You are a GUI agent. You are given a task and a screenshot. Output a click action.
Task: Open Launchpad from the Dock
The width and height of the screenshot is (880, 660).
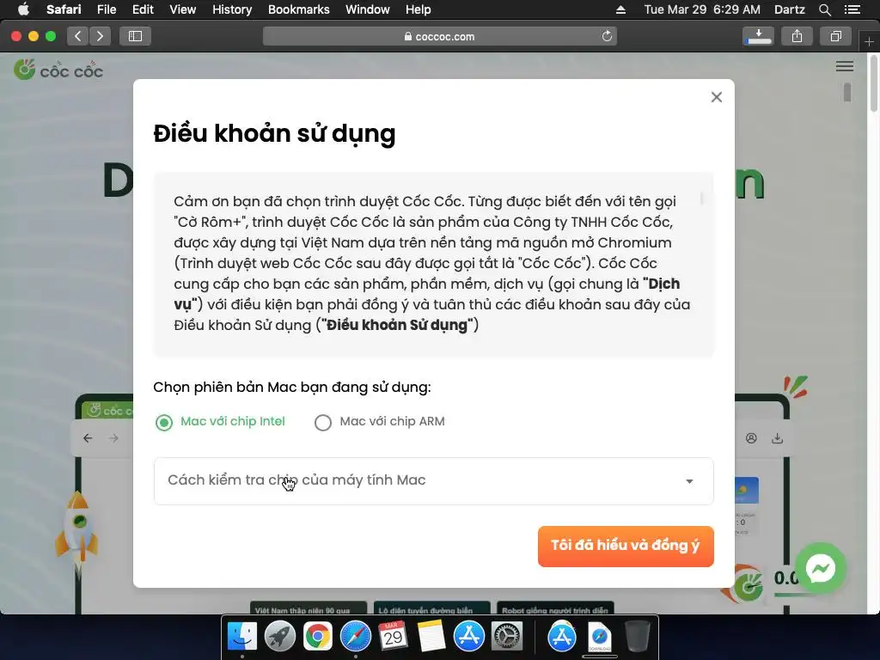point(280,637)
